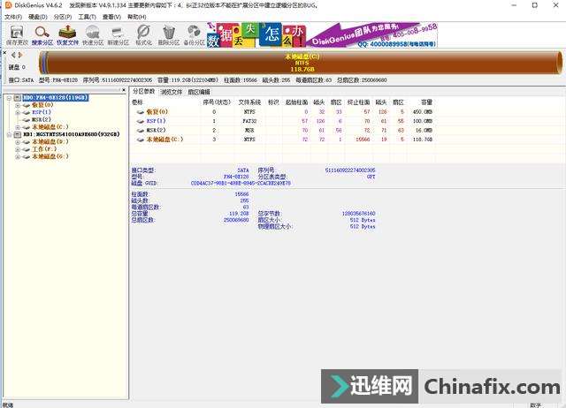The width and height of the screenshot is (566, 408).
Task: Click drive icon beside 本地磁盘(C:) in table
Action: (x=141, y=140)
